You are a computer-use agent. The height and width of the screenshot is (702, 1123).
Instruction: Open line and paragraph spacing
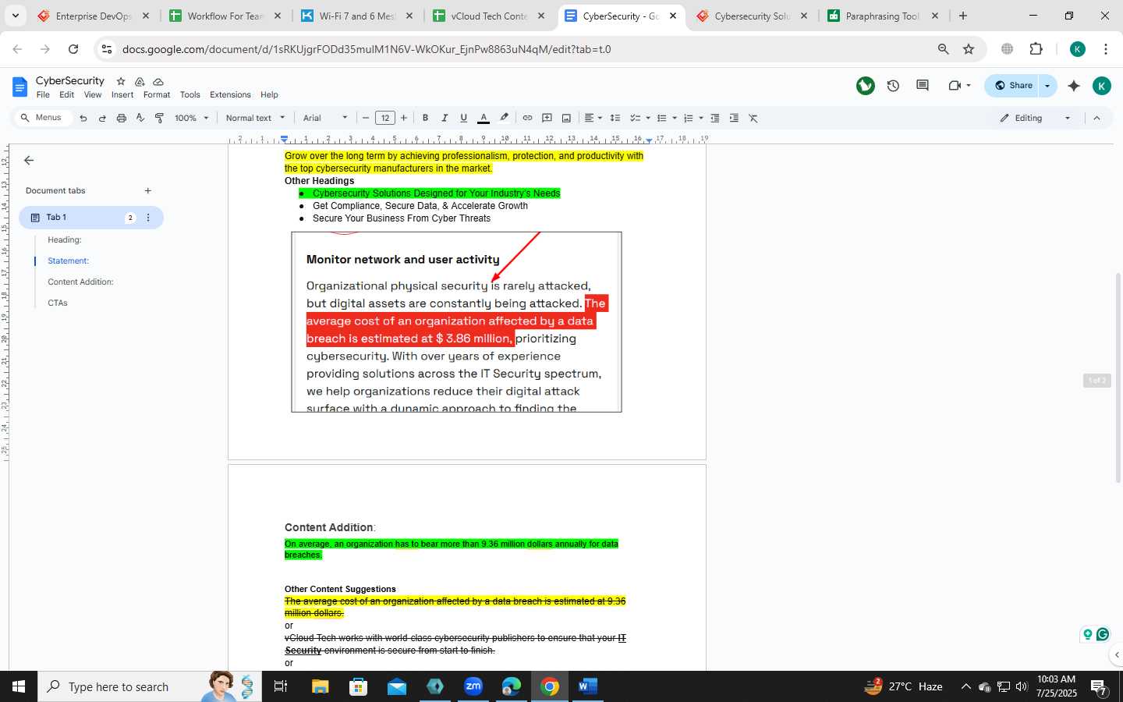tap(615, 118)
